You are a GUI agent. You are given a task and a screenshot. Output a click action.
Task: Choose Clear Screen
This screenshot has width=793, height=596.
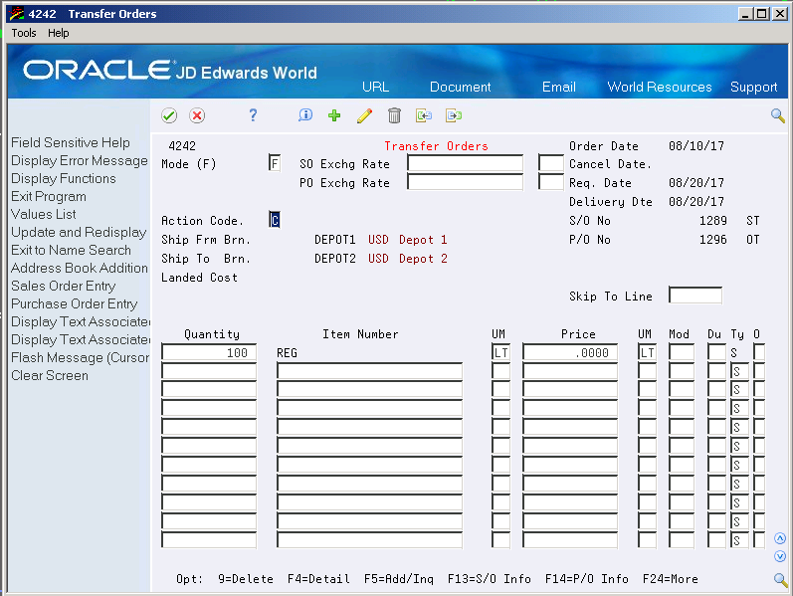click(x=50, y=375)
